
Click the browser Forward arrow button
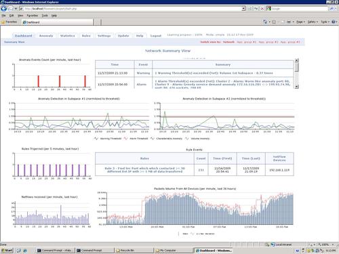(10, 9)
